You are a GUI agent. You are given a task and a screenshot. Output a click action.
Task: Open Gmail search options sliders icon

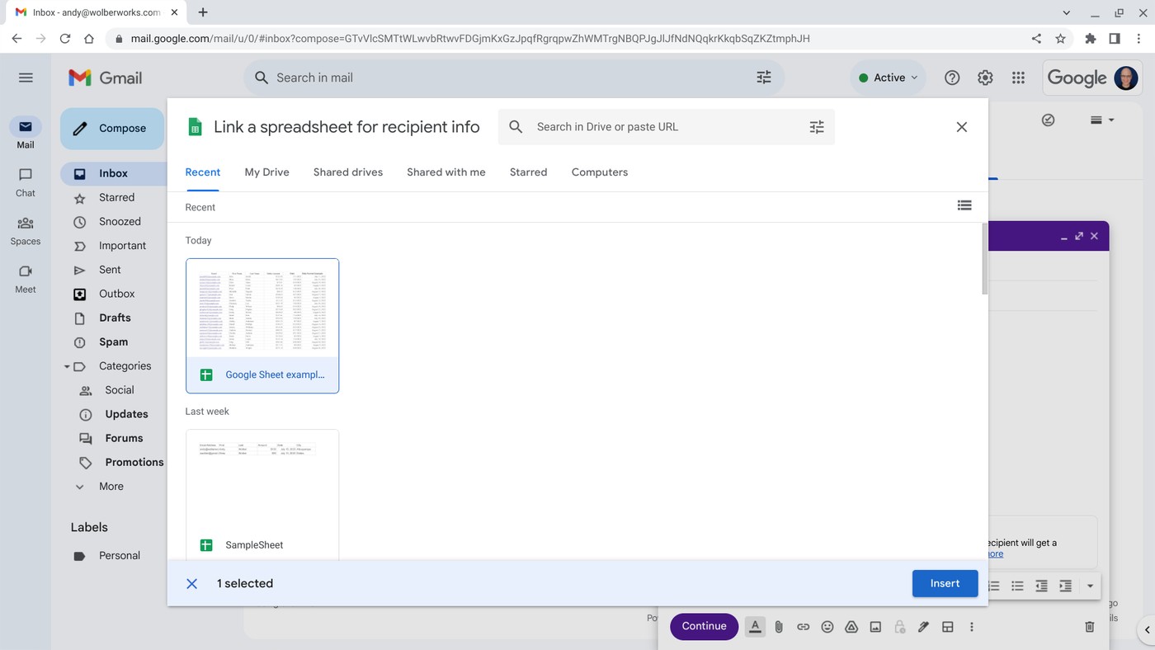coord(763,77)
